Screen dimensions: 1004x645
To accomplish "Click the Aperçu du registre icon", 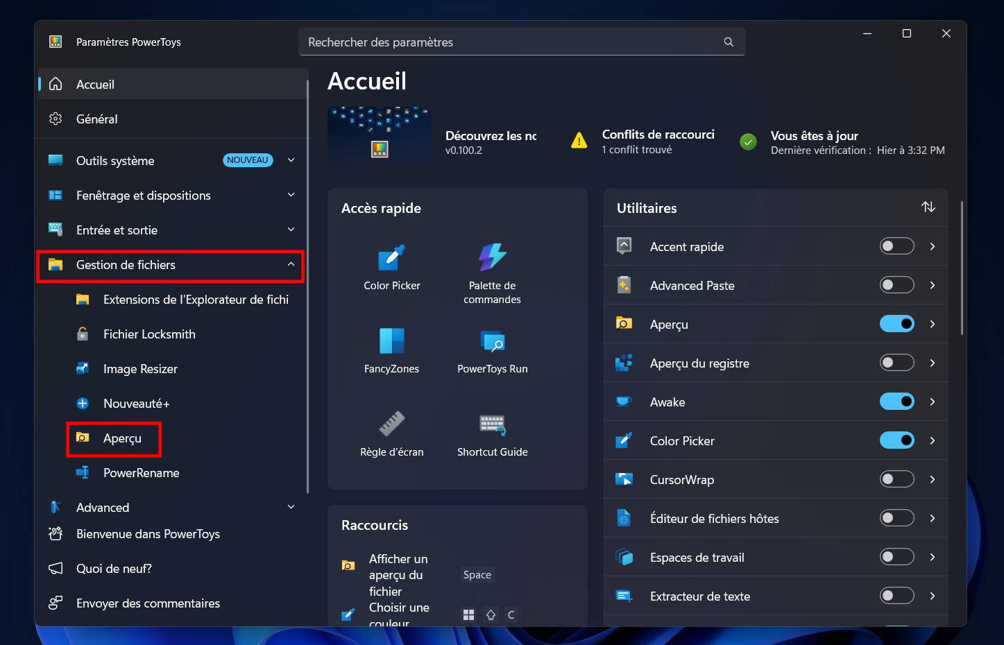I will point(624,363).
